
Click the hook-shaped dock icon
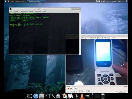[x=76, y=96]
